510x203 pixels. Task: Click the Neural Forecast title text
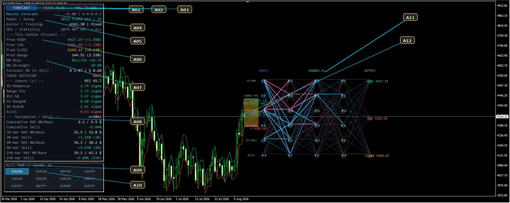[22, 14]
